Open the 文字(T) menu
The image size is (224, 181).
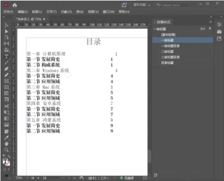51,12
